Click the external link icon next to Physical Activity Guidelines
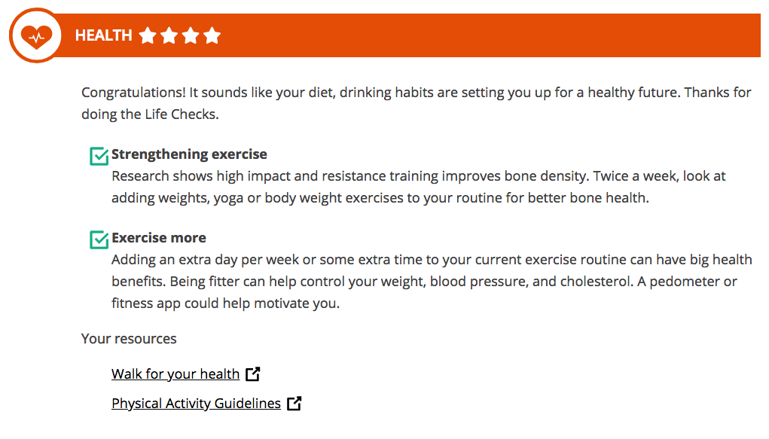 coord(294,403)
